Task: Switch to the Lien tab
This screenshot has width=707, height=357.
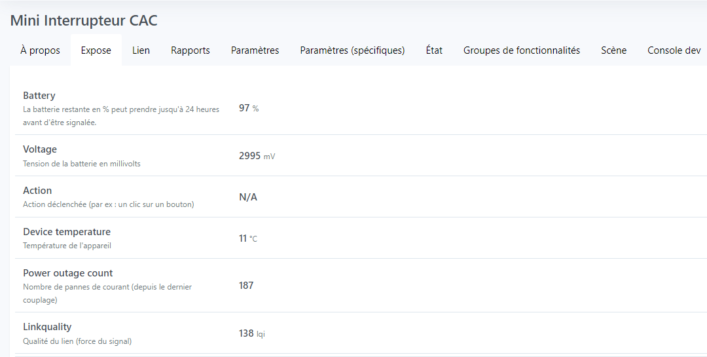Action: pyautogui.click(x=141, y=50)
